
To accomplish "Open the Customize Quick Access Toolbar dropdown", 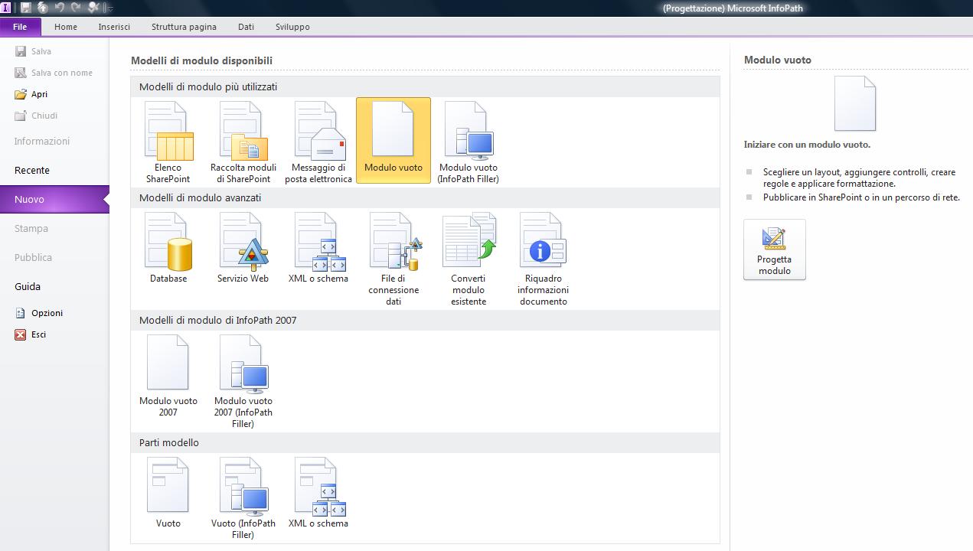I will point(109,8).
